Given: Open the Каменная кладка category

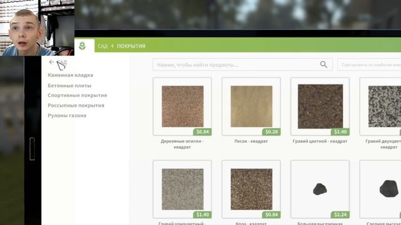Looking at the screenshot, I should 70,75.
